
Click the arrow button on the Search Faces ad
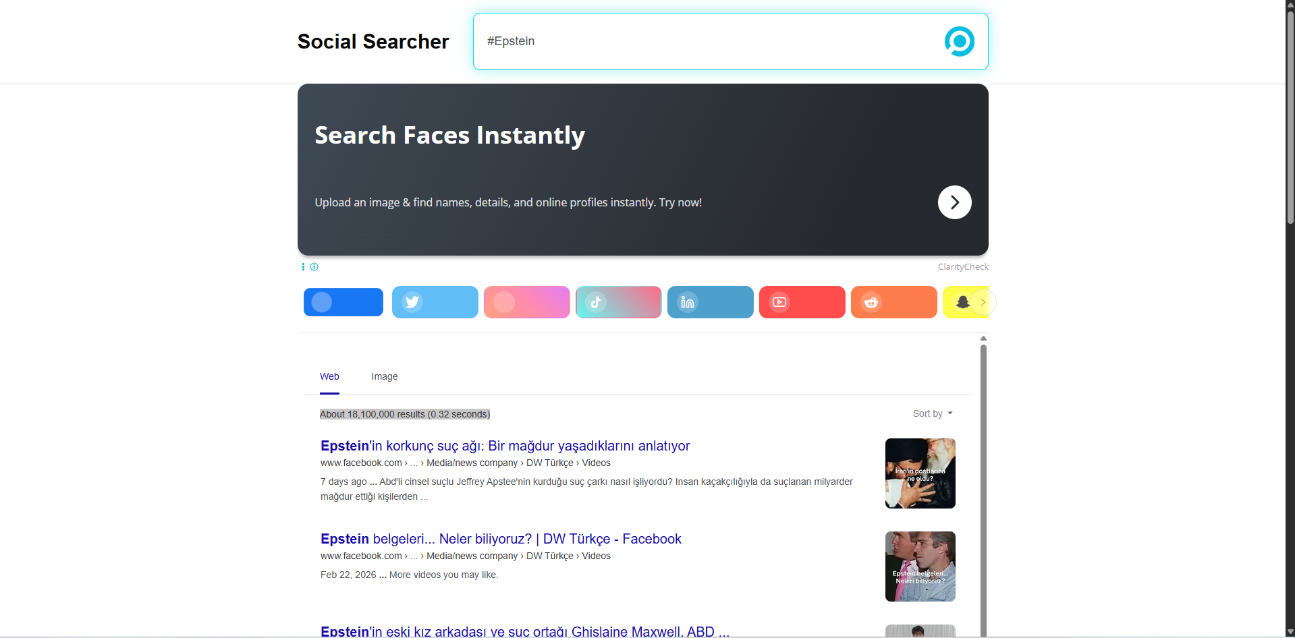954,202
